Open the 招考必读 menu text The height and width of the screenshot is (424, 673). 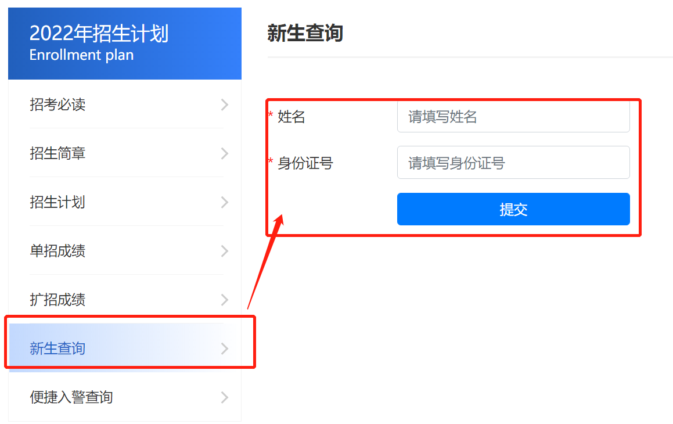(57, 105)
